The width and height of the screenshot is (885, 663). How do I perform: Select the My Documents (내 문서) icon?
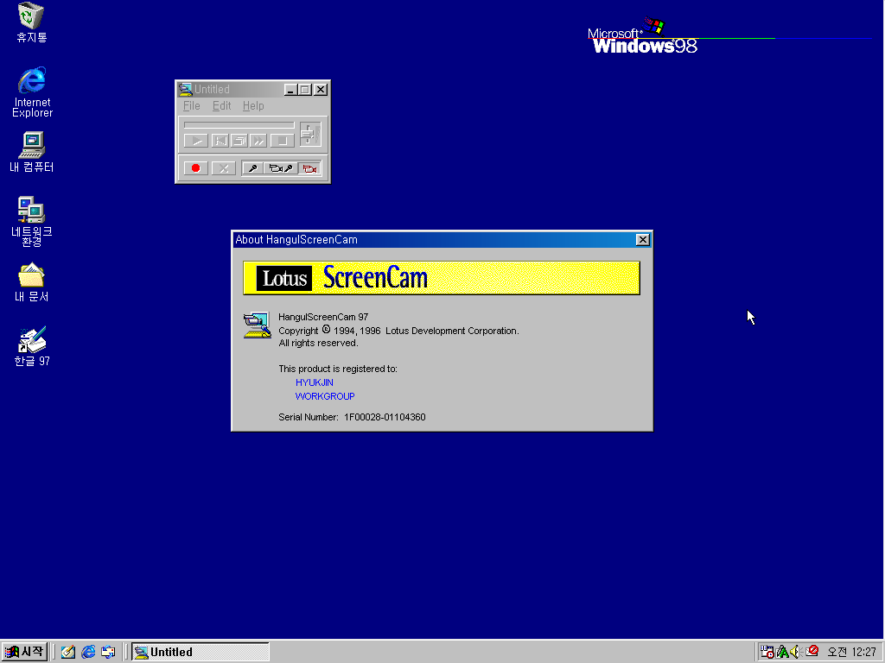click(32, 282)
